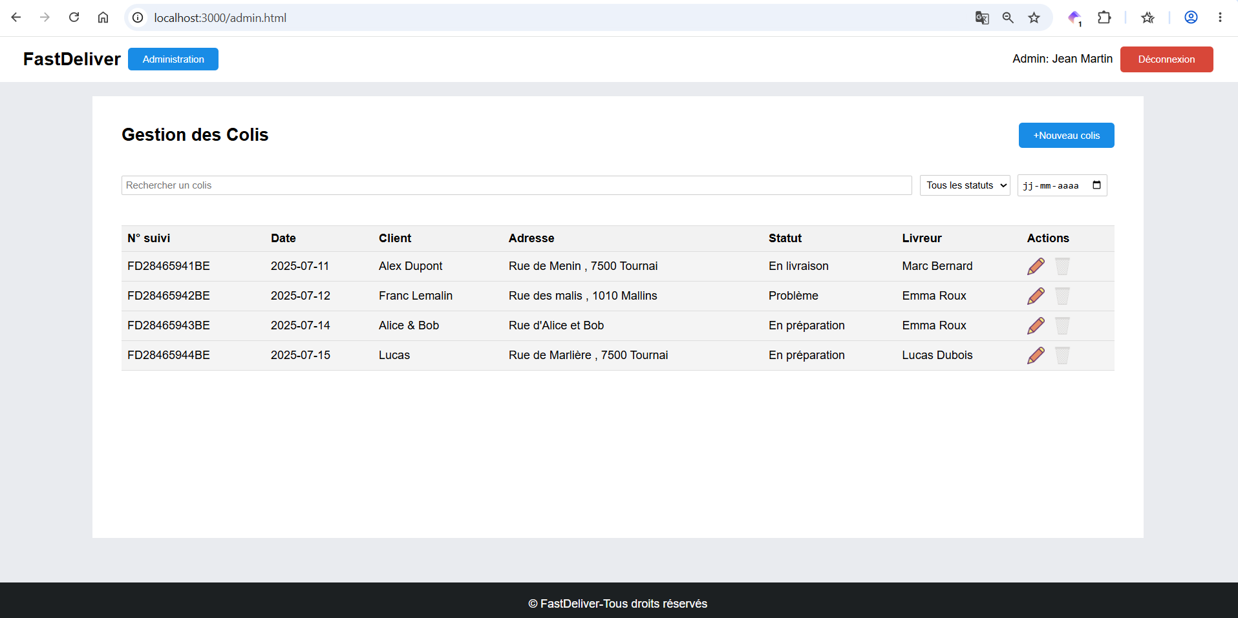Click the date 2025-07-11
The width and height of the screenshot is (1238, 618).
coord(300,266)
